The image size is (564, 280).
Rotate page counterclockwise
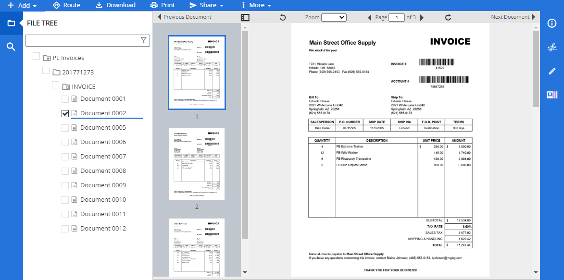point(283,17)
